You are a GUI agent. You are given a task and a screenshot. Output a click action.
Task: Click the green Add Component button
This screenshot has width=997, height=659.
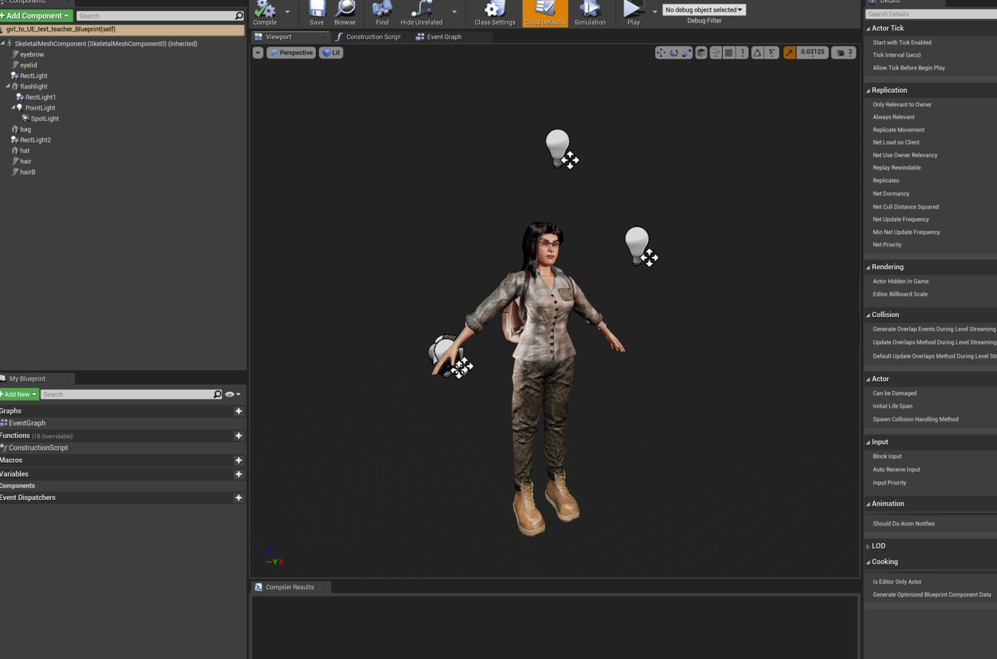[x=36, y=16]
